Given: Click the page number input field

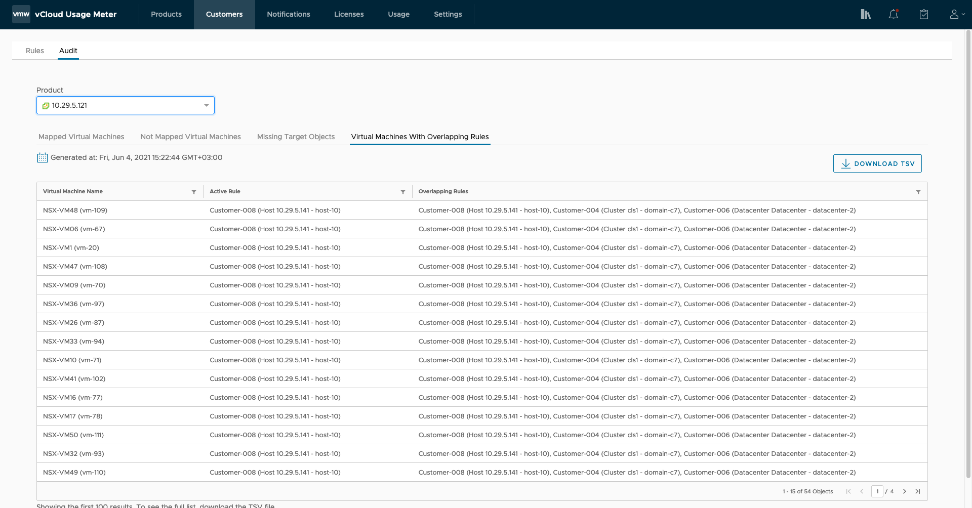Looking at the screenshot, I should point(877,491).
